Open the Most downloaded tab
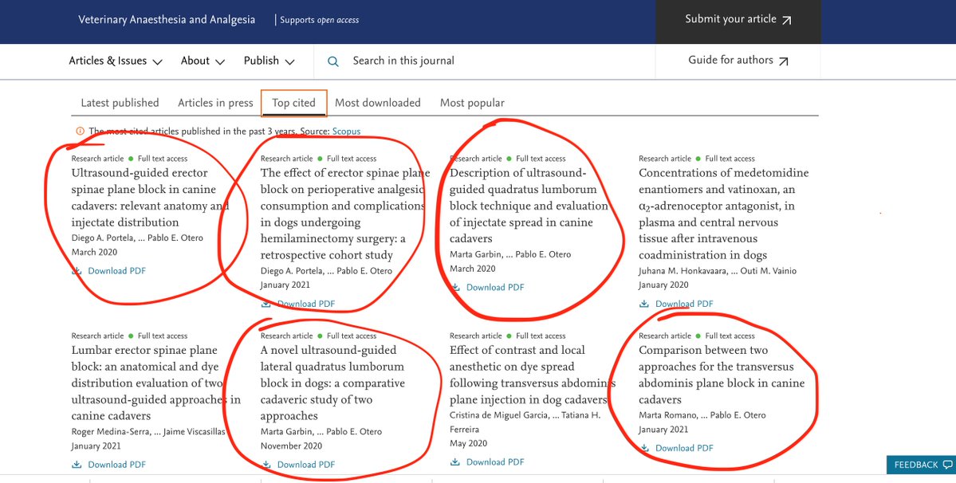Screen dimensions: 956x483 tap(378, 103)
